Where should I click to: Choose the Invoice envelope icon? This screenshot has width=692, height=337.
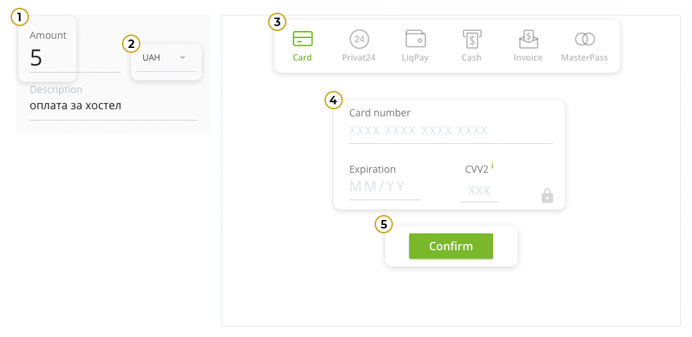[x=528, y=39]
